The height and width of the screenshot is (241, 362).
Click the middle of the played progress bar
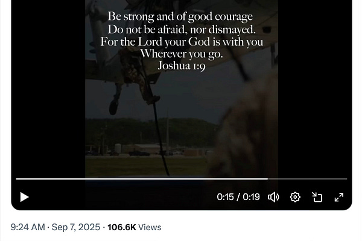coord(142,179)
